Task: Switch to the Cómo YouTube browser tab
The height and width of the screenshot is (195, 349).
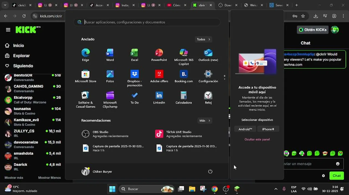Action: (177, 5)
